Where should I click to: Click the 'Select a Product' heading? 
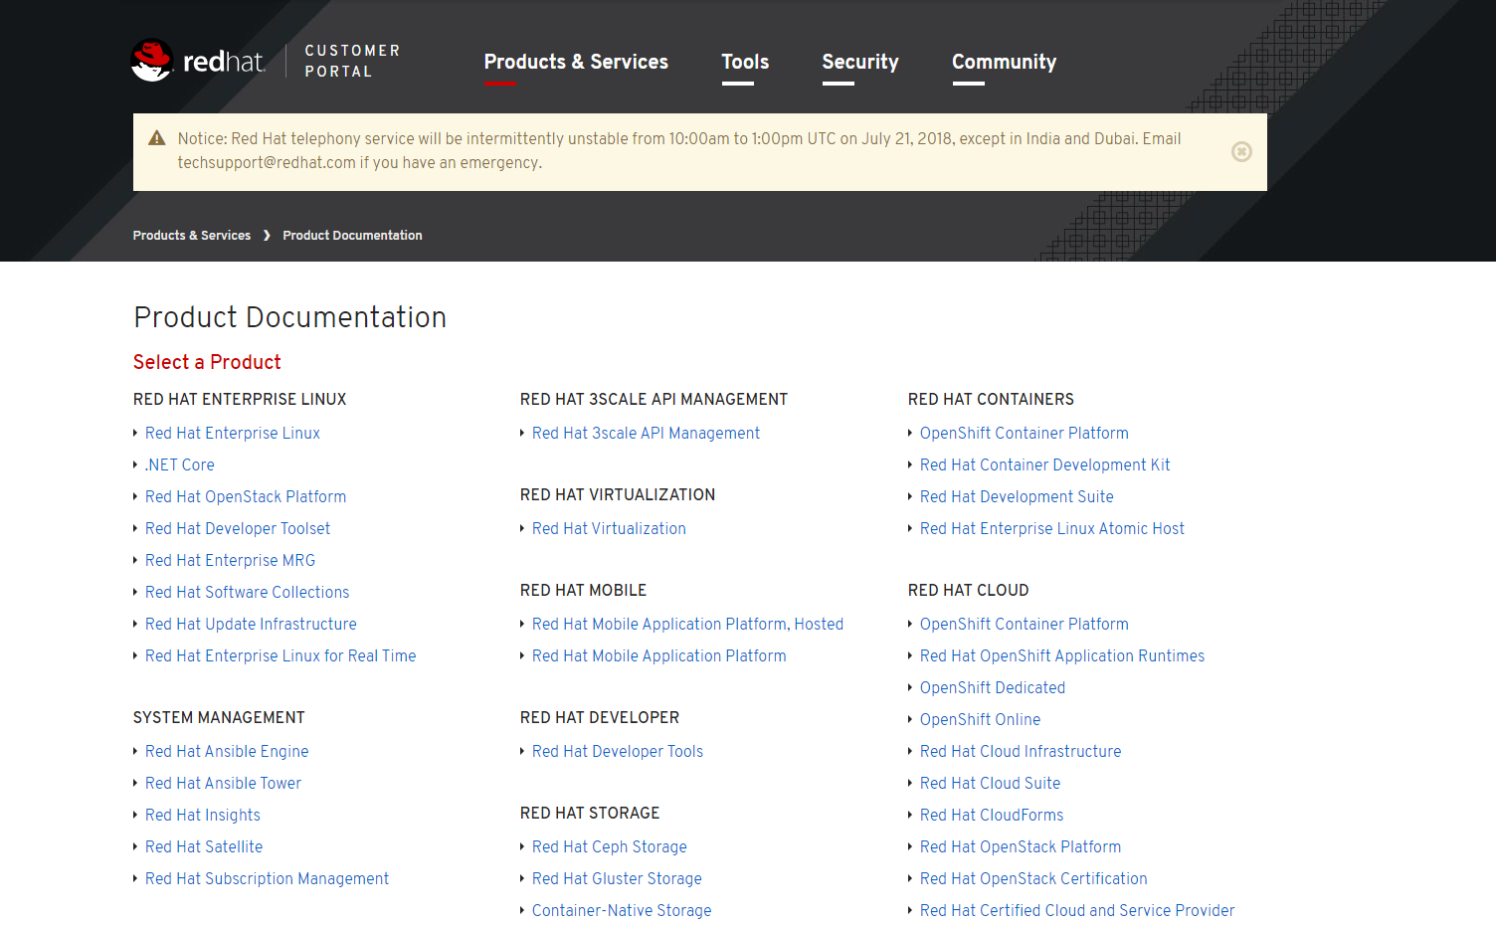click(x=207, y=362)
